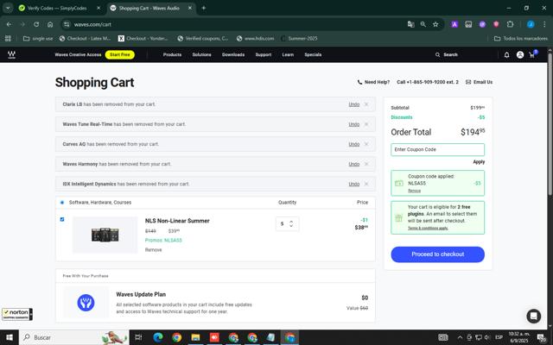Dismiss the Waves Tune Real-Time removed notice

point(366,124)
